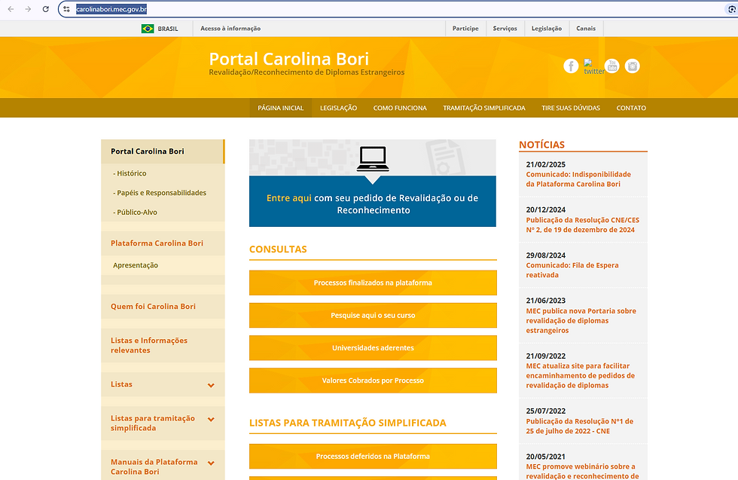Image resolution: width=738 pixels, height=480 pixels.
Task: Click Serviços in the government bar
Action: pyautogui.click(x=505, y=29)
